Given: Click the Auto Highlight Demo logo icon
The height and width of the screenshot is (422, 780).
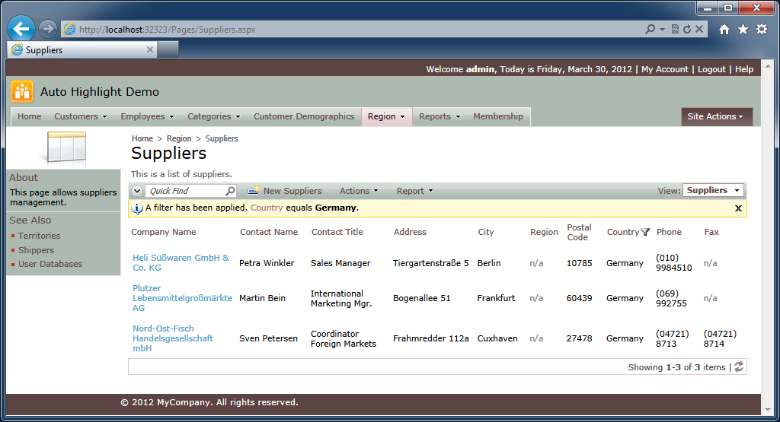Looking at the screenshot, I should pyautogui.click(x=22, y=91).
